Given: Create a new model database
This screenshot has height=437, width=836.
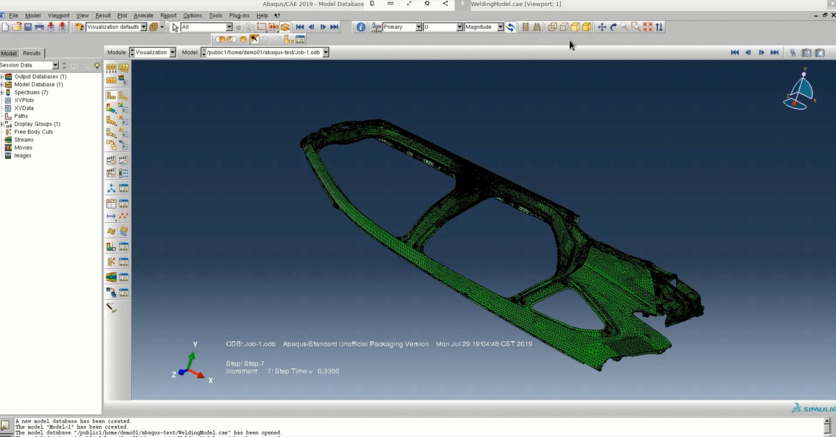Looking at the screenshot, I should tap(5, 27).
